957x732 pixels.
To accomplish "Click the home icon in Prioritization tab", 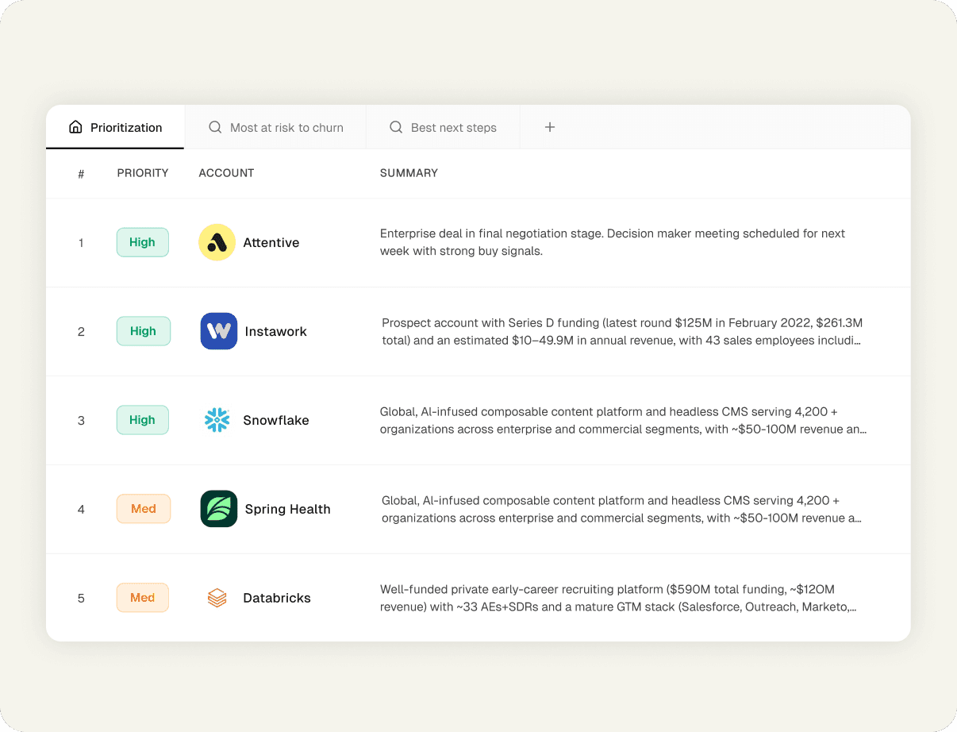I will [x=75, y=127].
